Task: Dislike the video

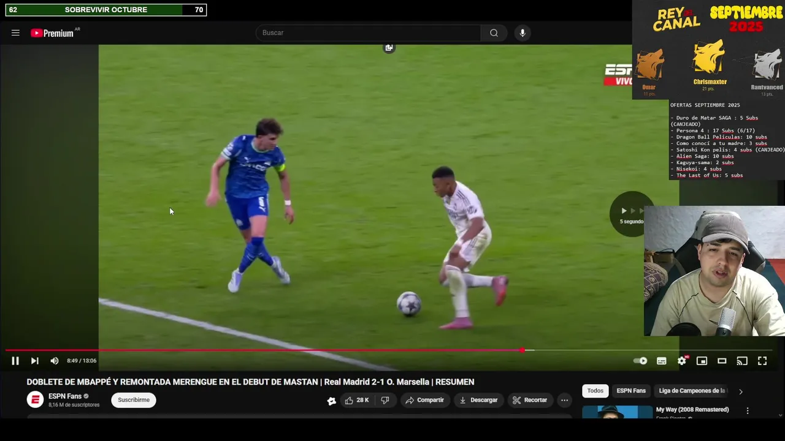Action: 385,400
